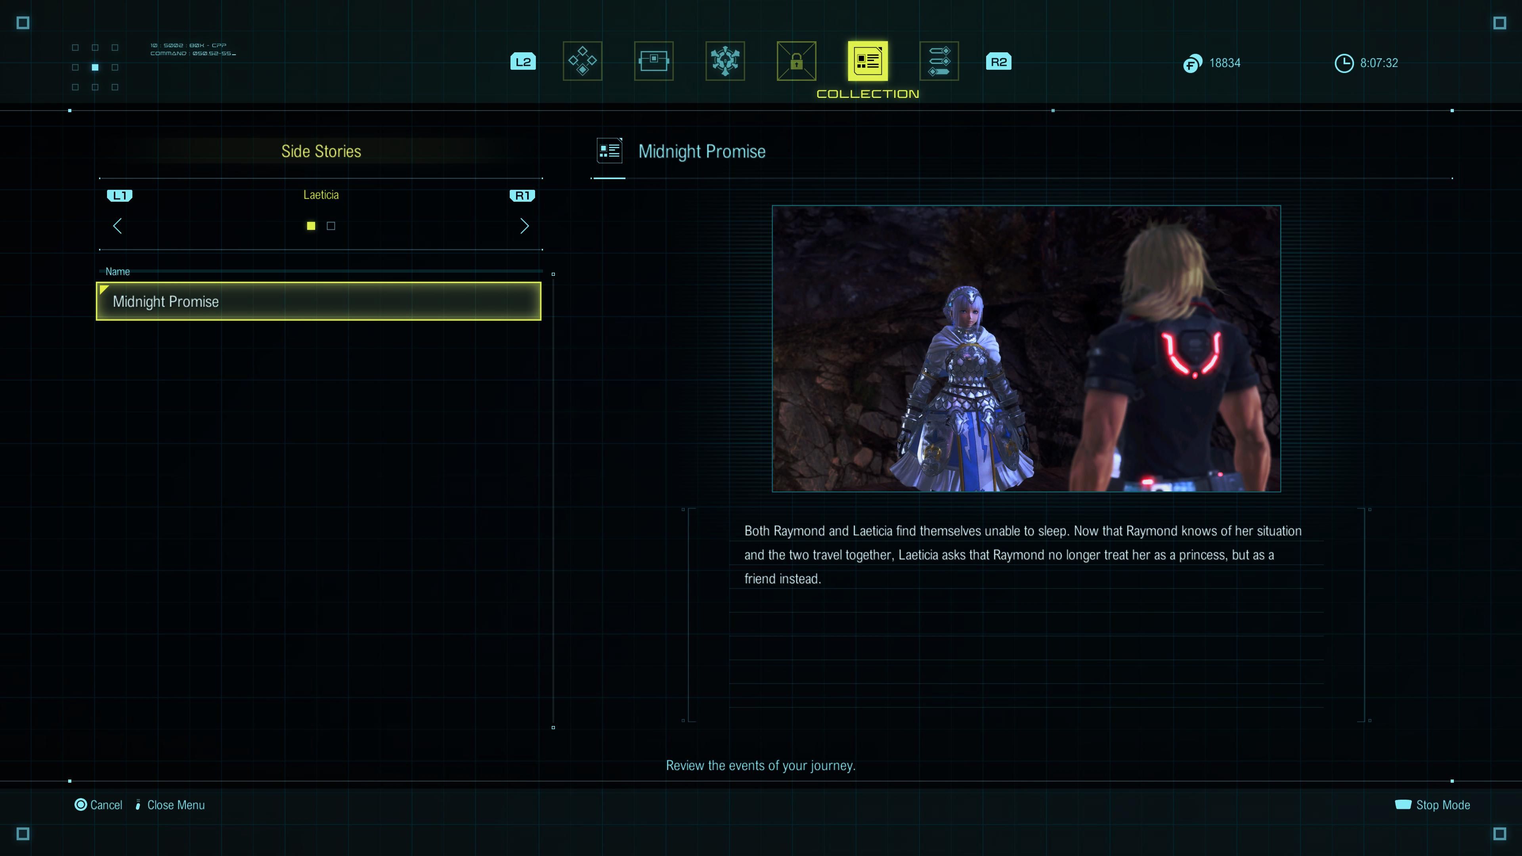Open the settings sliders tab icon
Viewport: 1522px width, 856px height.
point(939,61)
